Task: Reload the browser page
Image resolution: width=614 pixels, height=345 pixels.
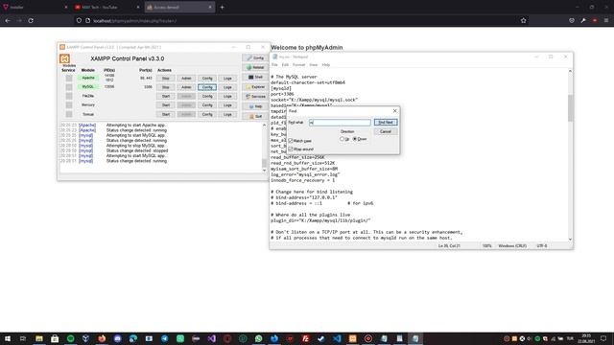Action: point(31,21)
